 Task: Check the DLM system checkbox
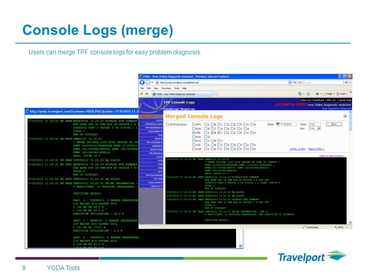(x=194, y=128)
